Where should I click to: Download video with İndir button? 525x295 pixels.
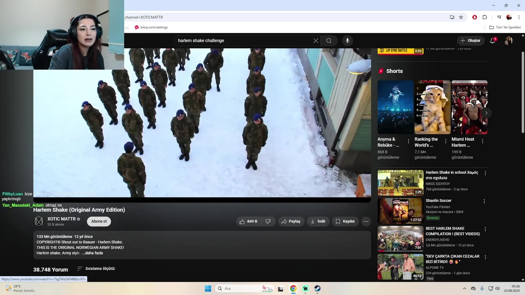click(318, 221)
